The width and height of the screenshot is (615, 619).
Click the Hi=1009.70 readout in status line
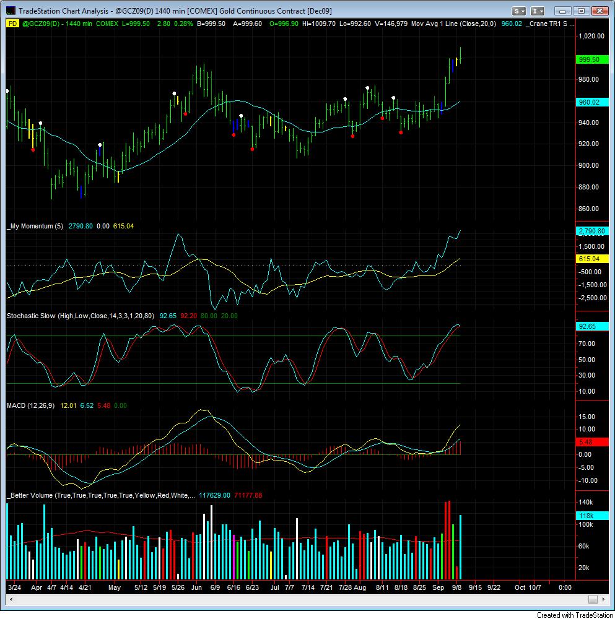[319, 24]
